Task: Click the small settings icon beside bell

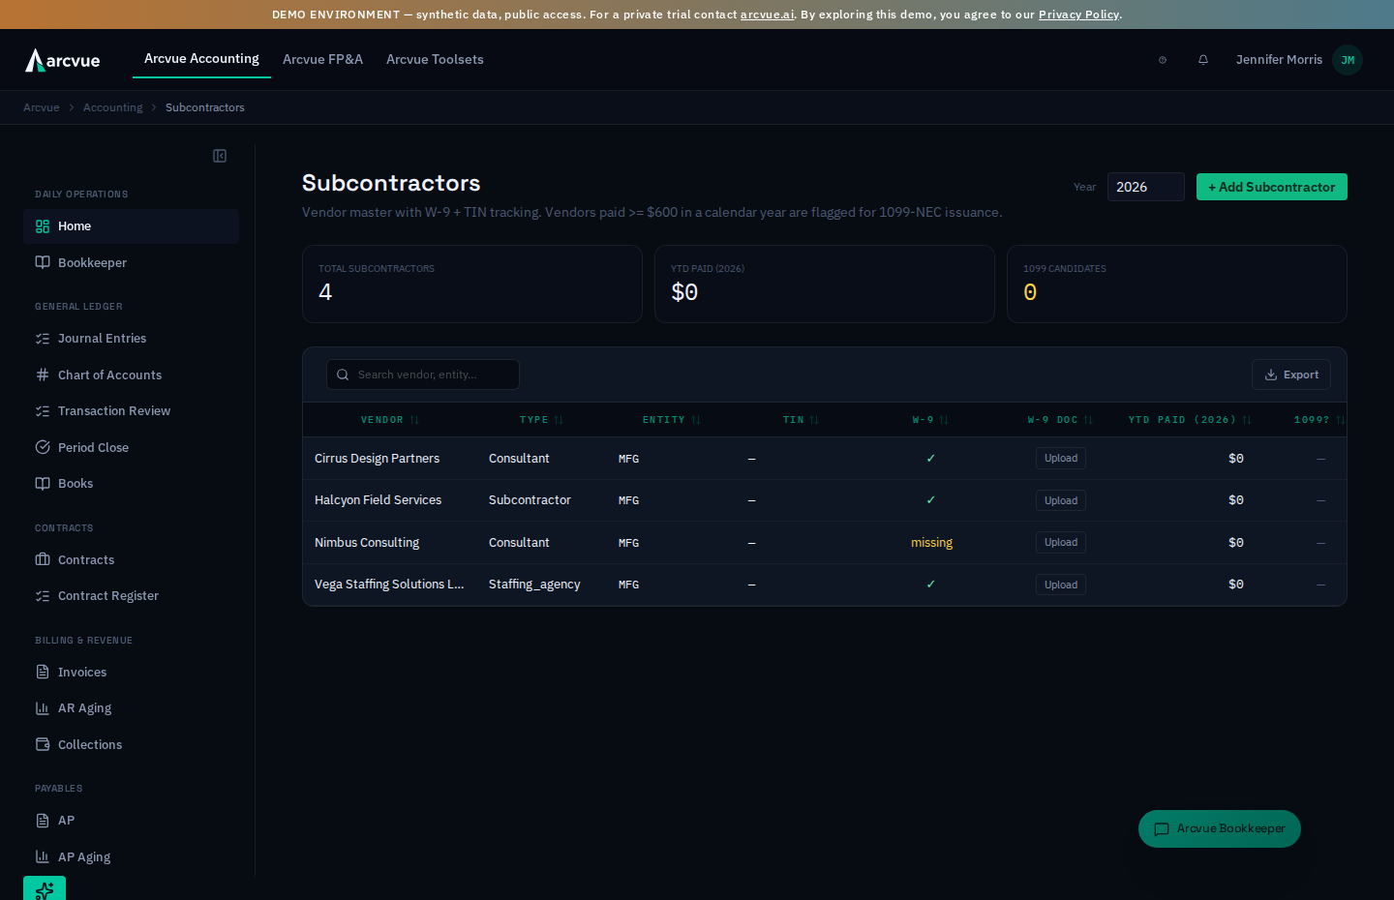Action: point(1163,60)
